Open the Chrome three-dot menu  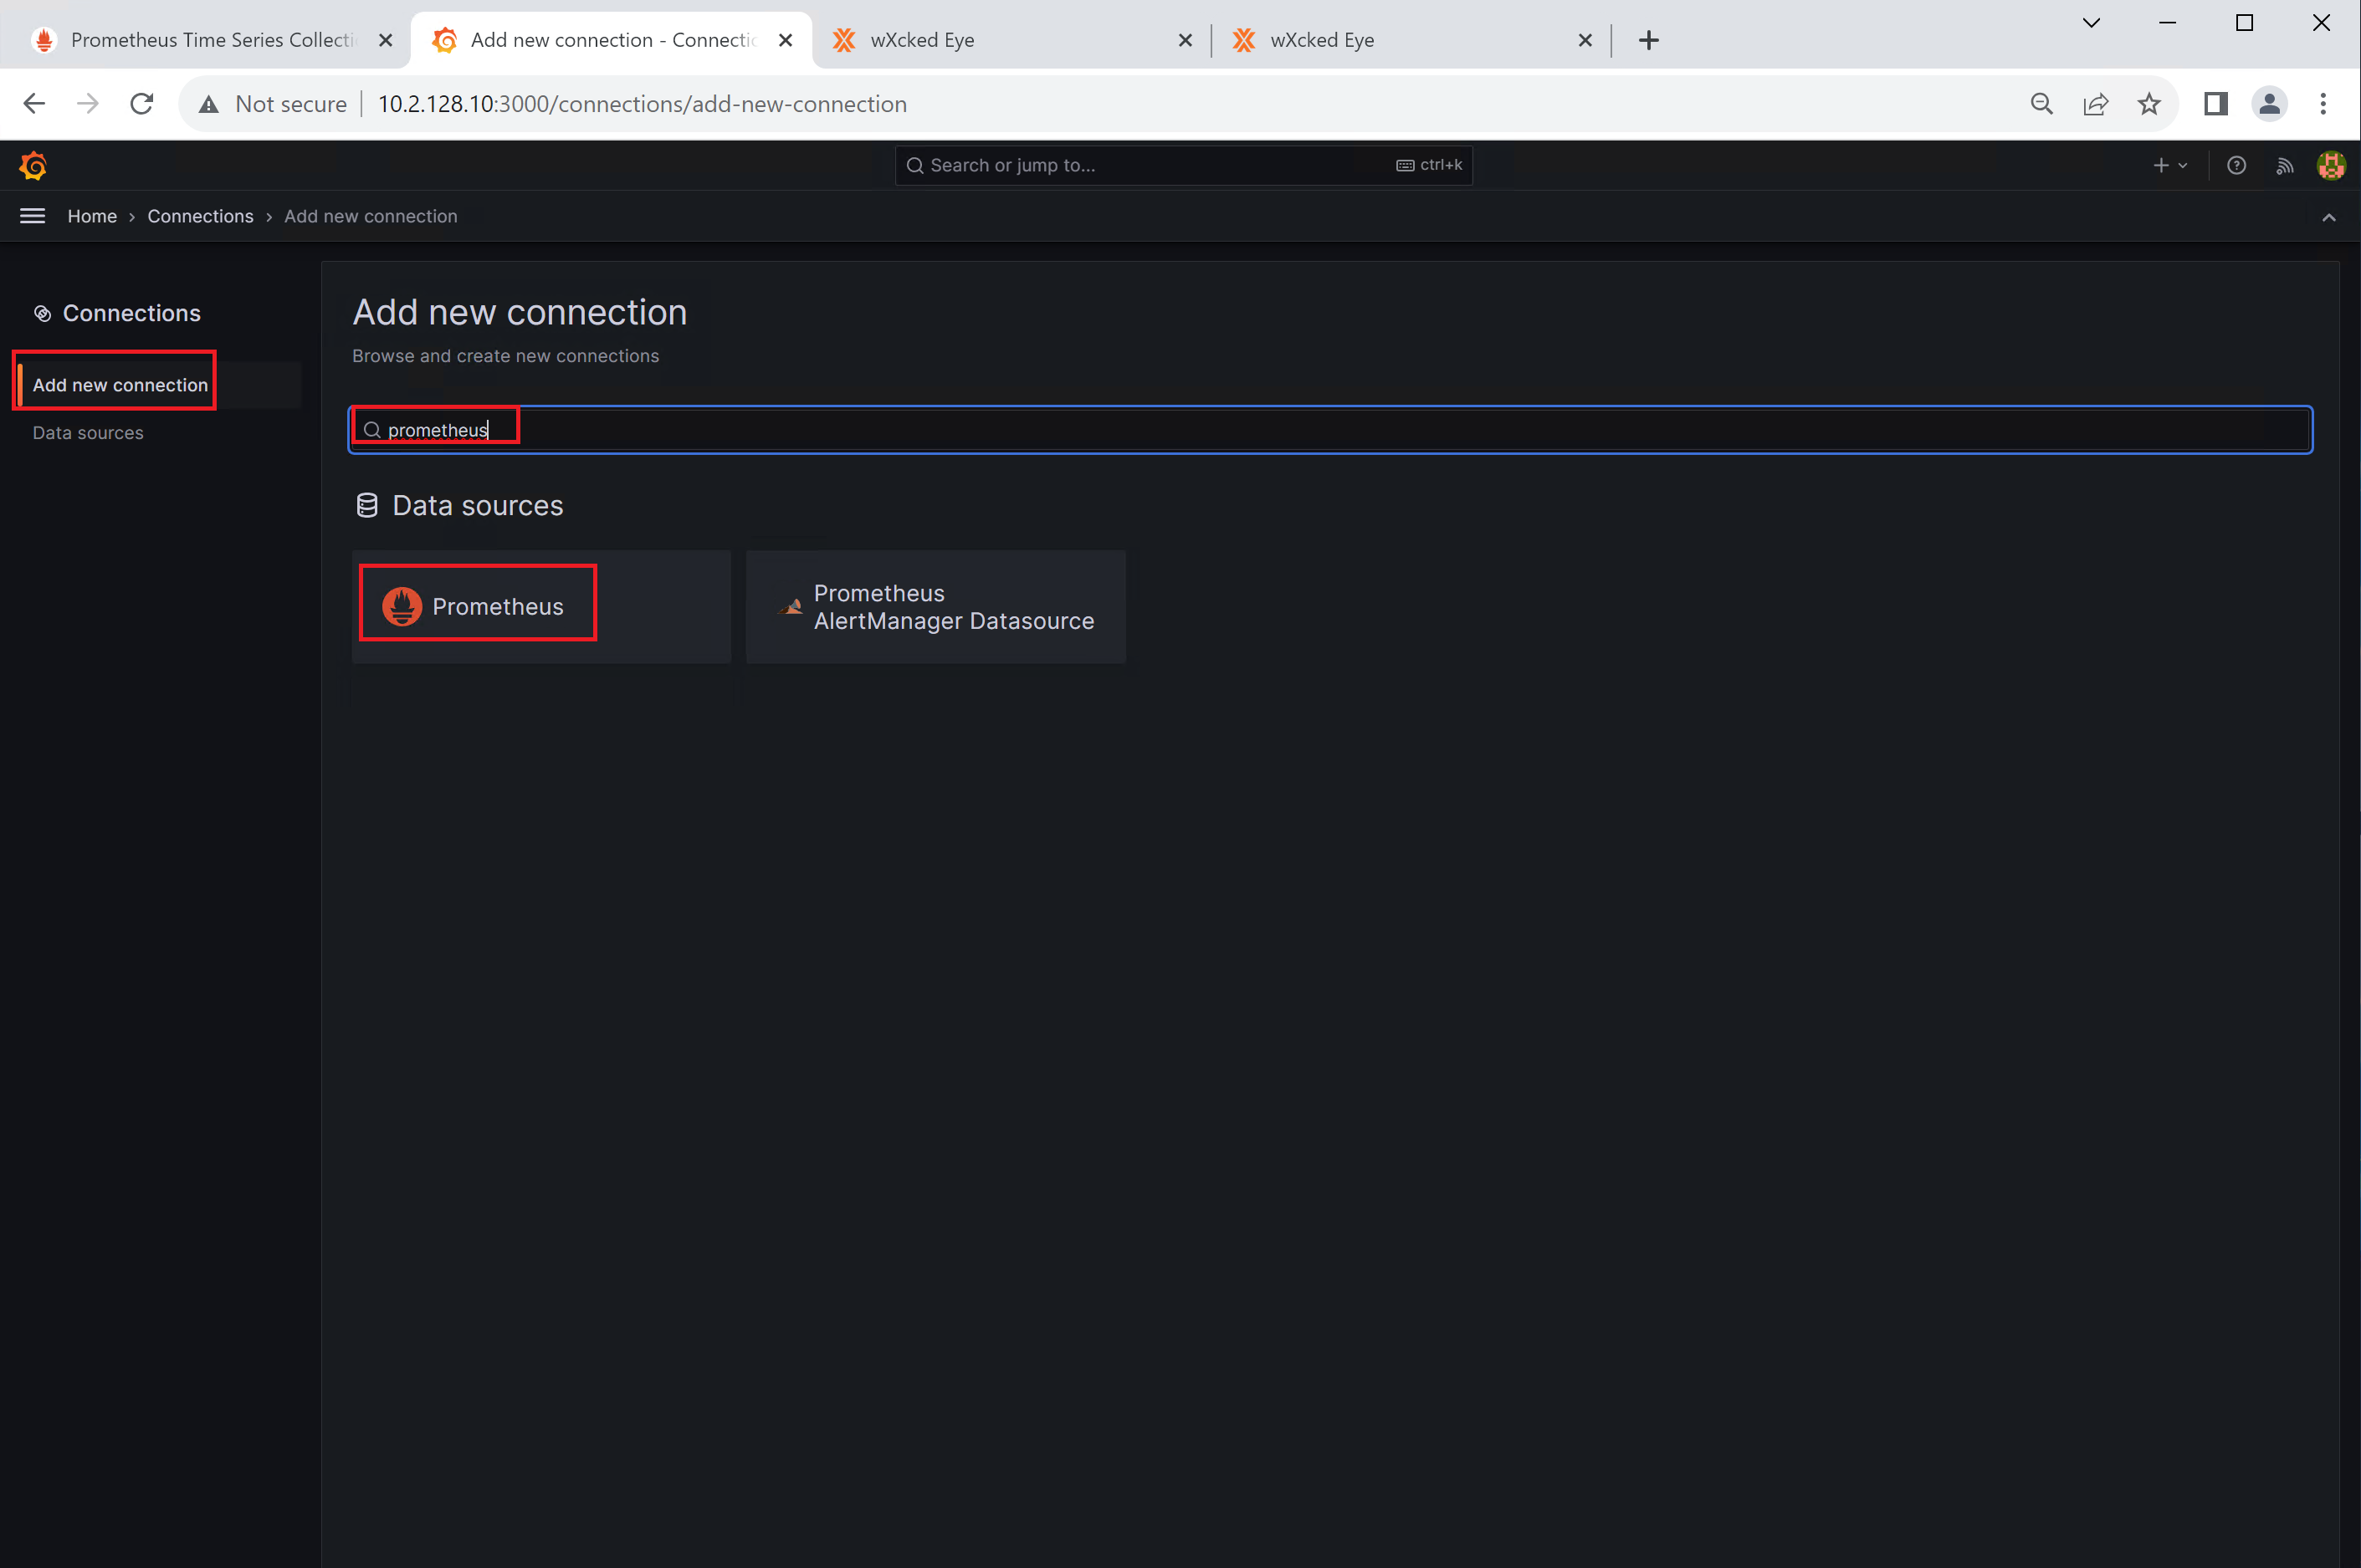pyautogui.click(x=2323, y=104)
